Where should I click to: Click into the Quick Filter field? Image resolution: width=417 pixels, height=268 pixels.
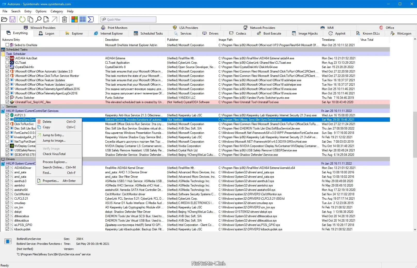click(128, 20)
